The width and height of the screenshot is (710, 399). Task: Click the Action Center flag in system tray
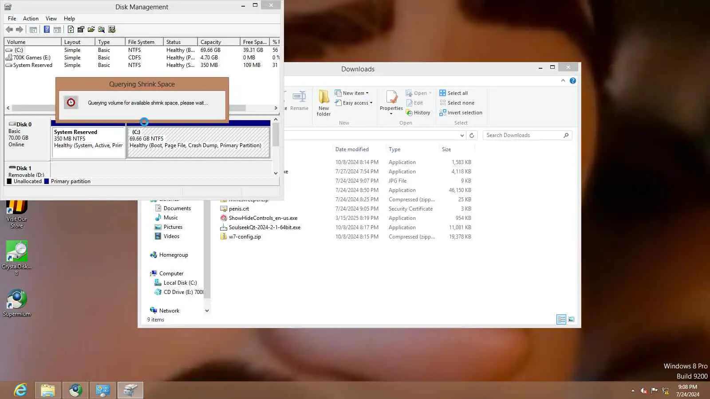[655, 391]
